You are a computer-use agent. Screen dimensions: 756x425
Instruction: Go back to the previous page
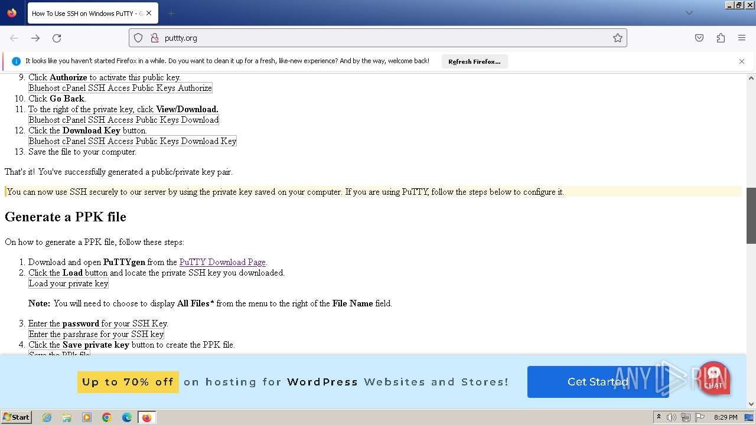[14, 38]
